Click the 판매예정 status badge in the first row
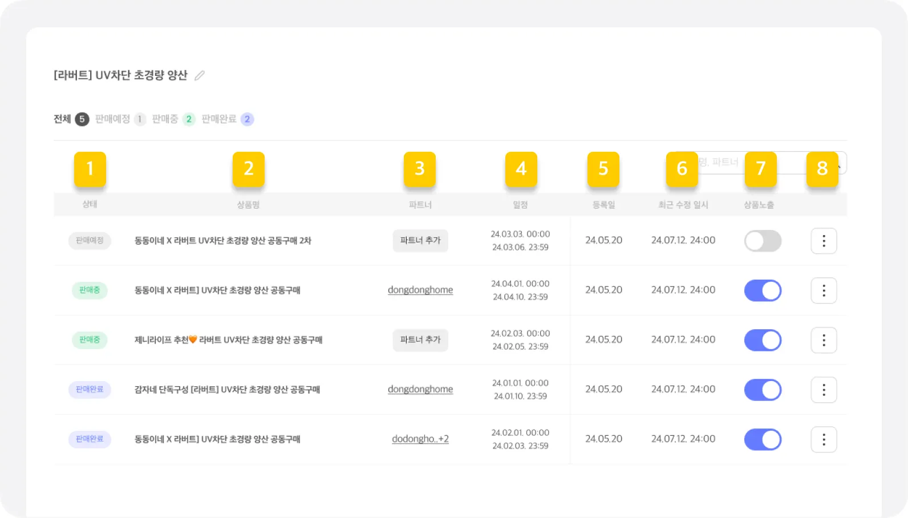The width and height of the screenshot is (908, 518). point(90,241)
